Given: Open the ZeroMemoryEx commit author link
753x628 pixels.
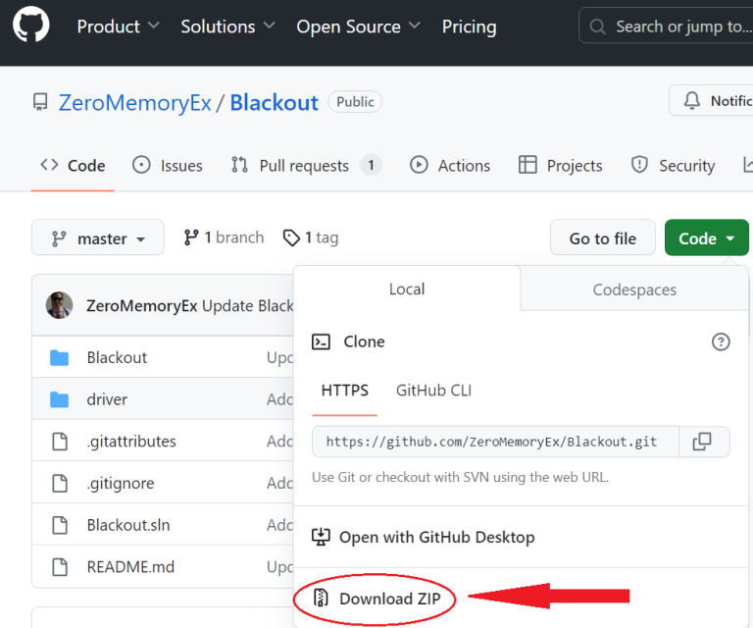Looking at the screenshot, I should tap(141, 305).
